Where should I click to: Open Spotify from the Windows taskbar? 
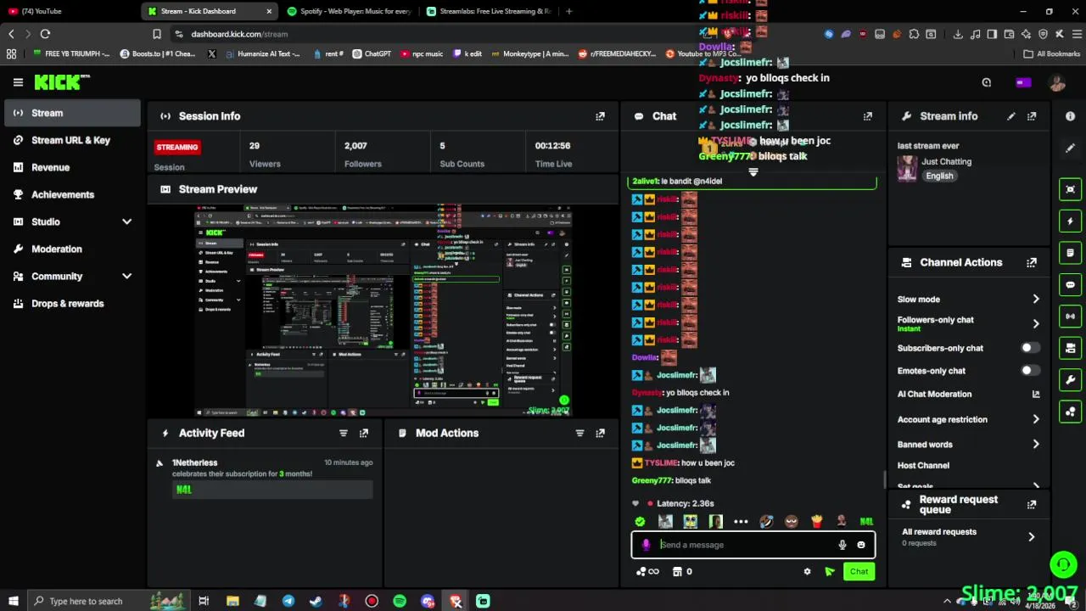[400, 601]
